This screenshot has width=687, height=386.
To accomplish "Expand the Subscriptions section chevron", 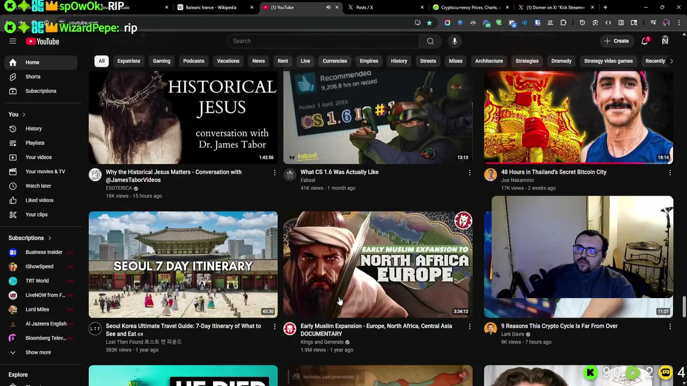I will click(x=49, y=238).
